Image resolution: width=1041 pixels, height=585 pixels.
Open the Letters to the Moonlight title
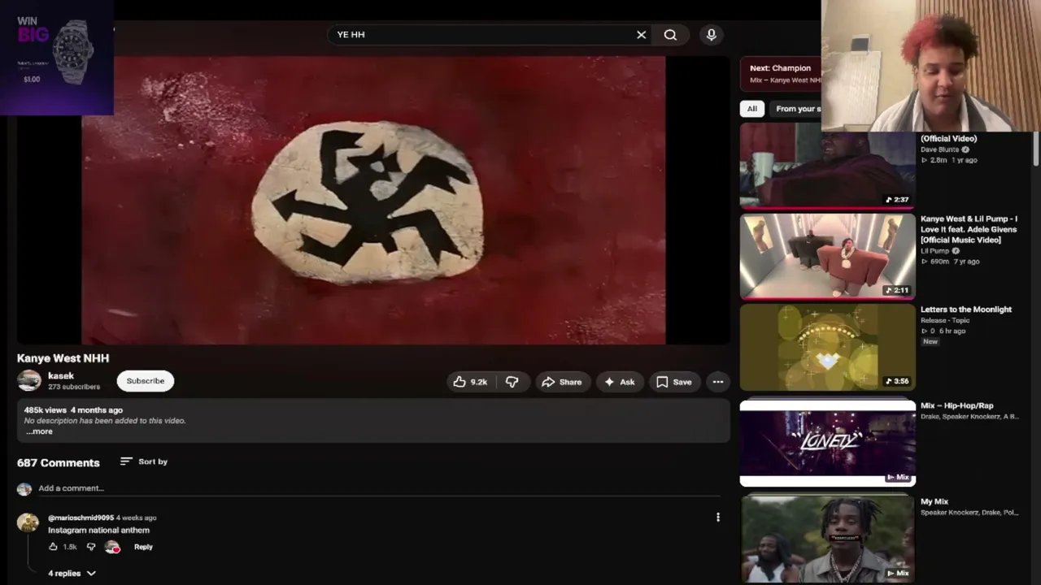(966, 310)
